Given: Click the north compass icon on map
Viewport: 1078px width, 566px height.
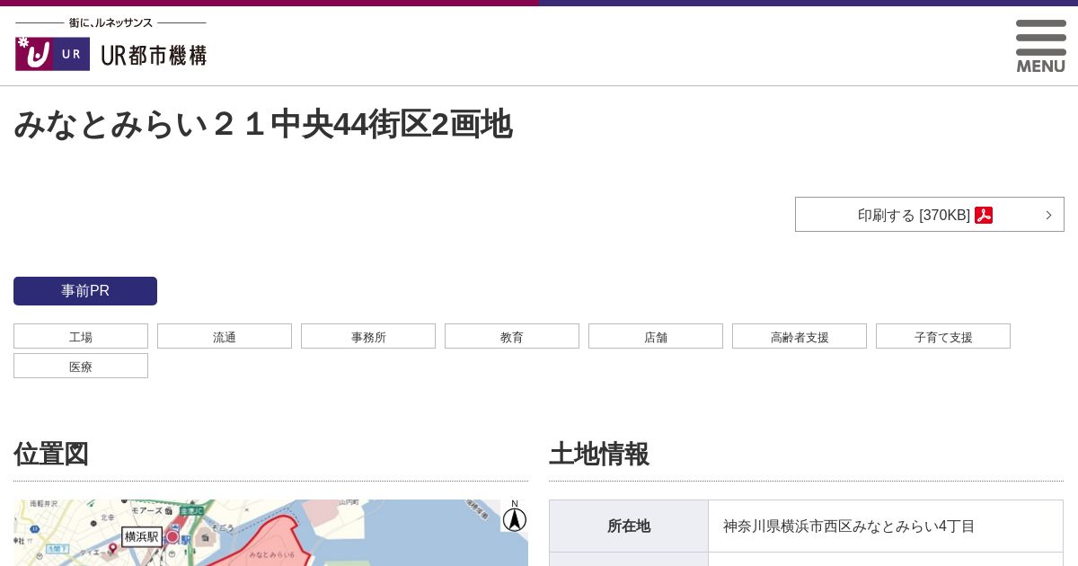Looking at the screenshot, I should click(514, 517).
